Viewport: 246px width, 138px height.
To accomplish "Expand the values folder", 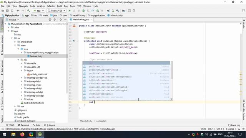I will tap(22, 99).
